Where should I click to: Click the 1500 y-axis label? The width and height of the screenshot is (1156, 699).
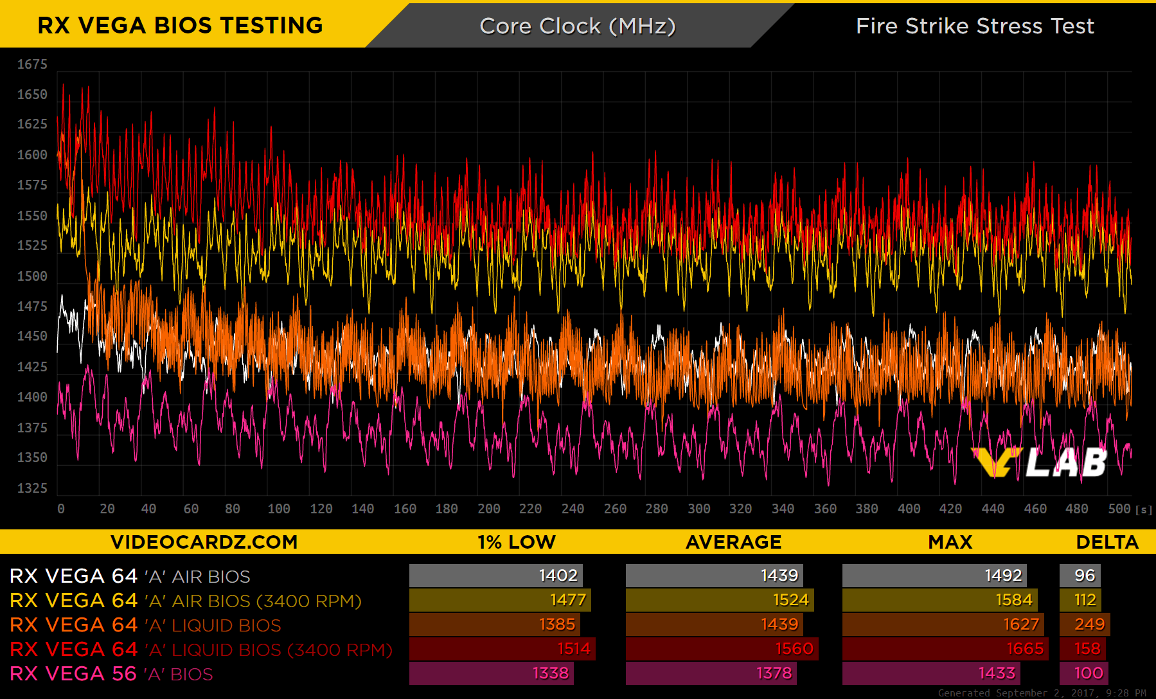pos(32,276)
